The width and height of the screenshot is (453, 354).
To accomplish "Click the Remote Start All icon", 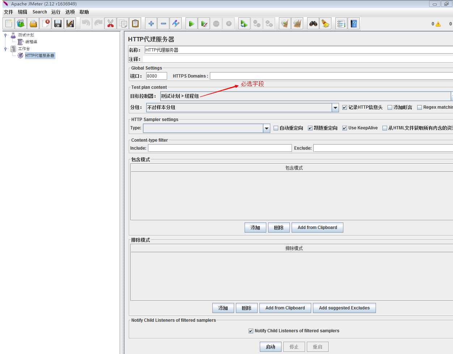I will pos(245,24).
